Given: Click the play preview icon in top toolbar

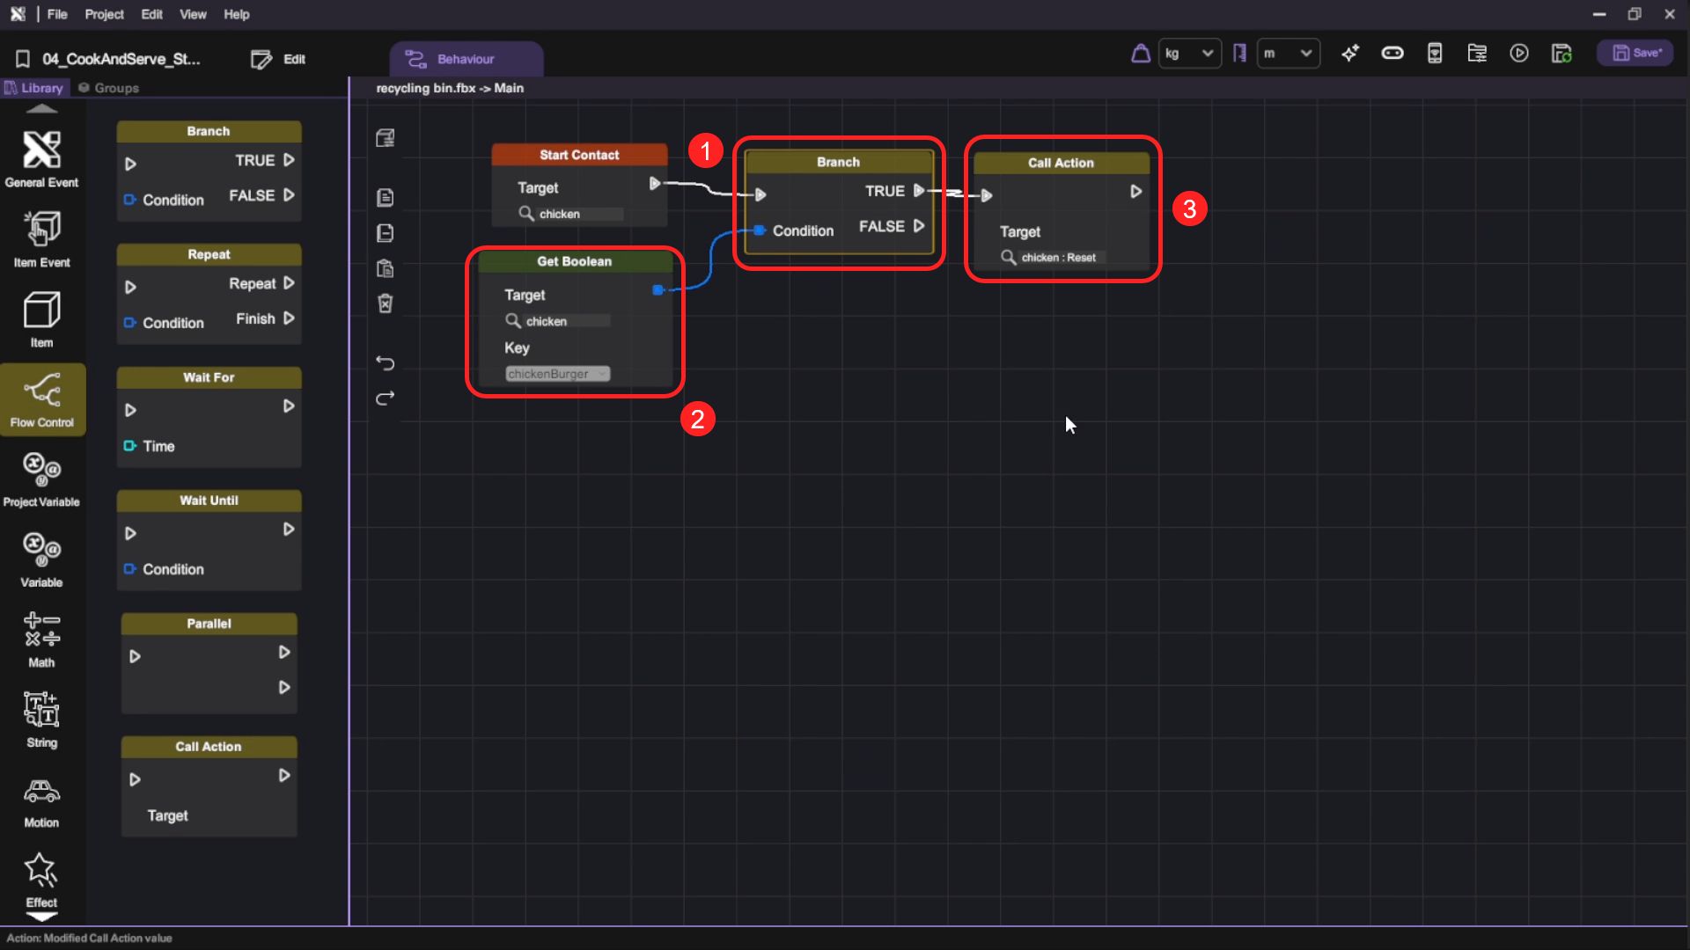Looking at the screenshot, I should (x=1518, y=54).
